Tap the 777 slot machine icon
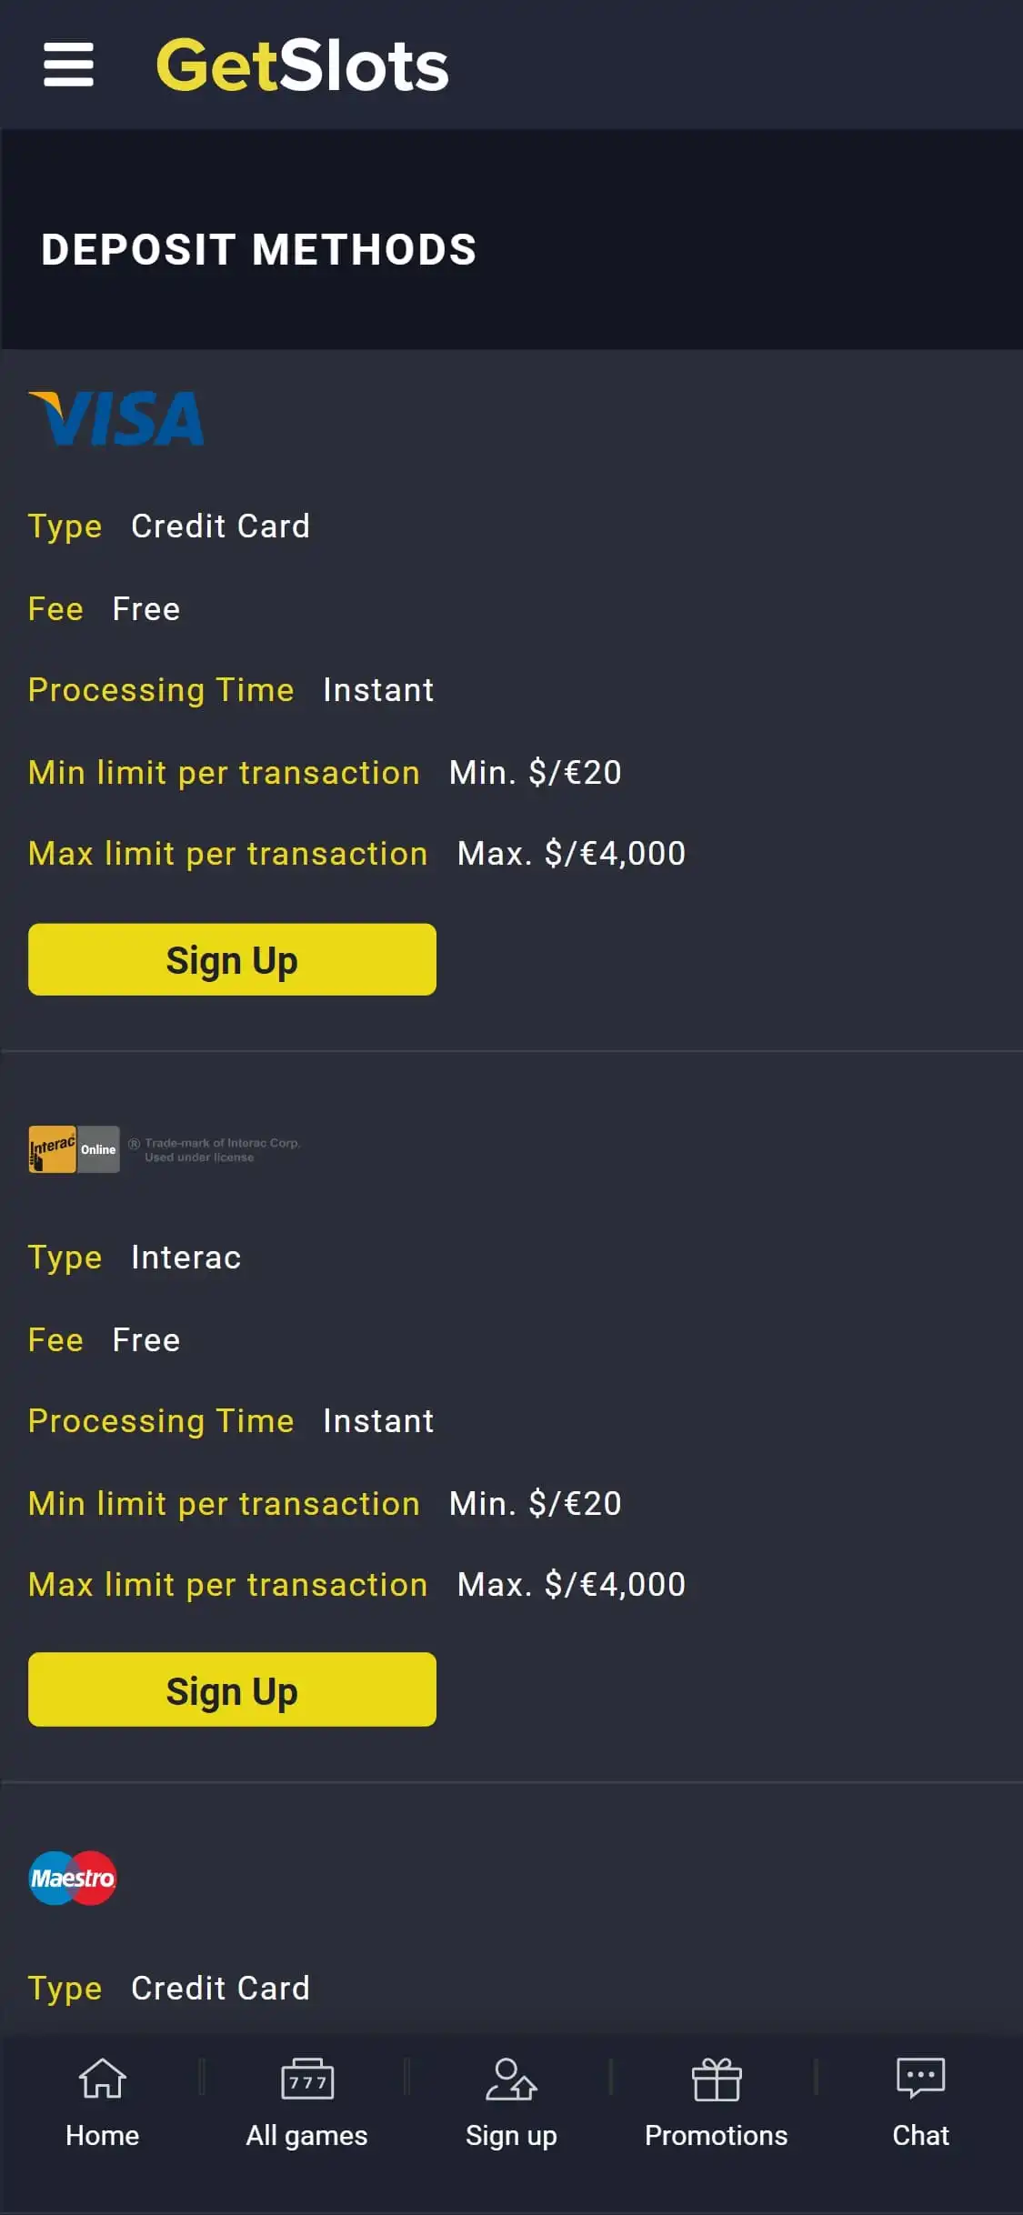This screenshot has width=1023, height=2215. (x=307, y=2079)
